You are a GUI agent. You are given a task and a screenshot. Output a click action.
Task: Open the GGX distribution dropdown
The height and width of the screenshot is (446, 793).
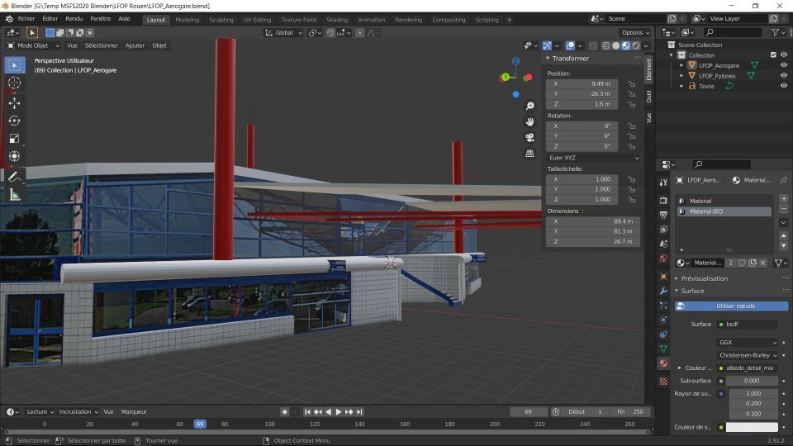tap(748, 342)
